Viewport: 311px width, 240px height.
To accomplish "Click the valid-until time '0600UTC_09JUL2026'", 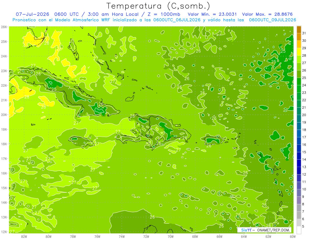I will point(272,20).
